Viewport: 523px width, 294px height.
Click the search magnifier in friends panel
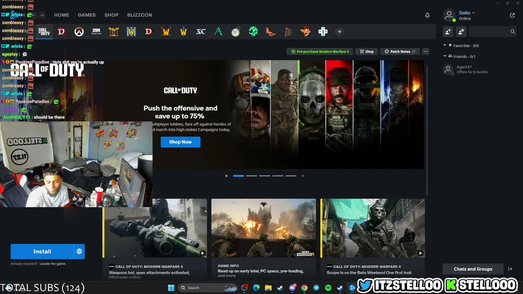pos(512,31)
